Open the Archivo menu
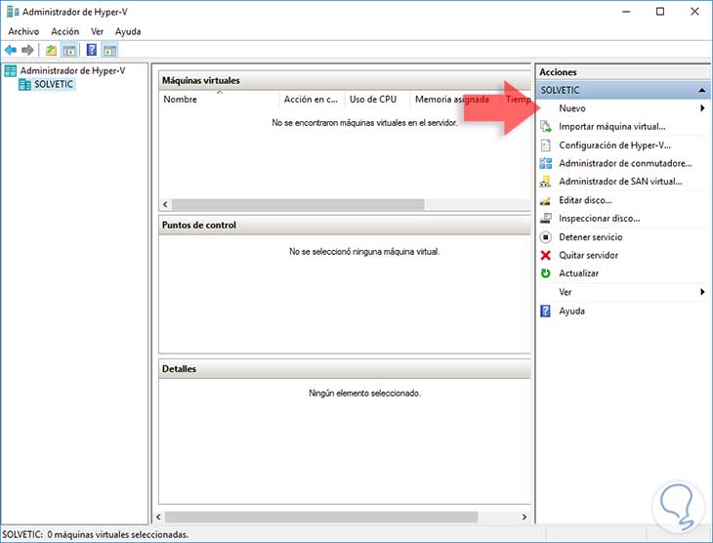The image size is (713, 543). (x=23, y=31)
